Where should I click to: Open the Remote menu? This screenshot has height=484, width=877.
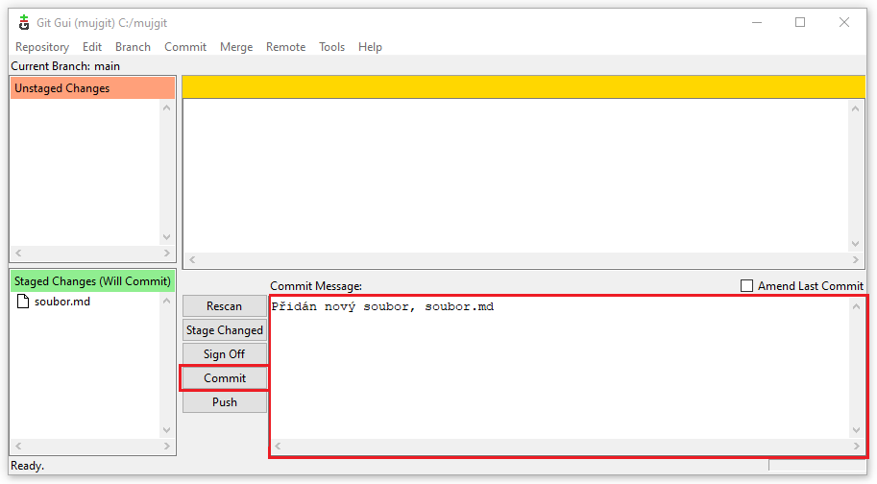click(x=285, y=47)
